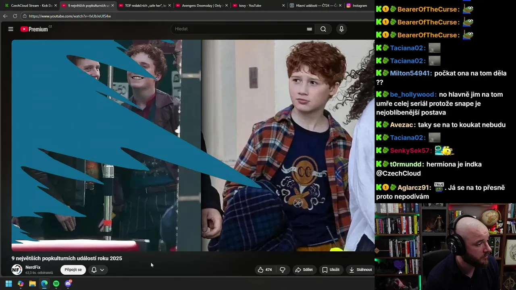Select the youtube.com address bar URL

coord(70,16)
